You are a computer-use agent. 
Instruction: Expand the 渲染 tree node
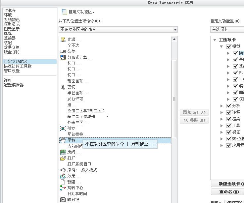(221, 119)
